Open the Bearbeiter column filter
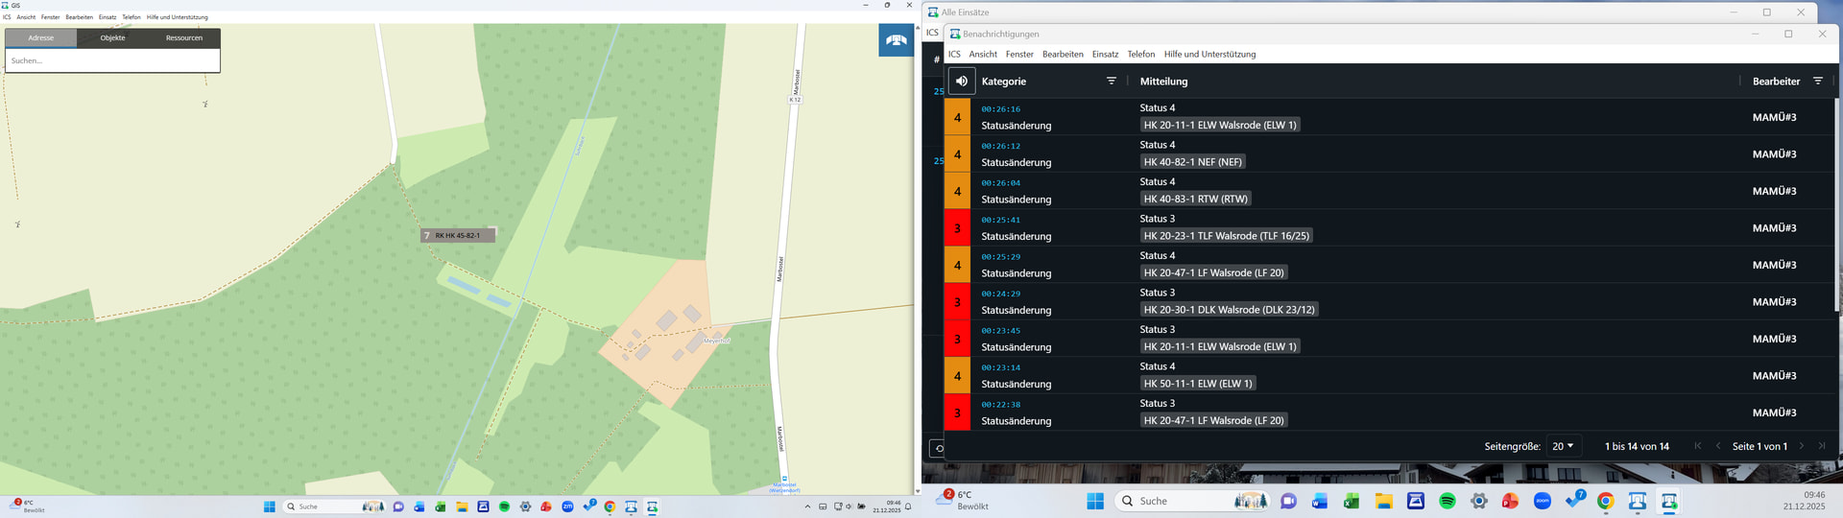Screen dimensions: 1843x518 (x=1817, y=82)
